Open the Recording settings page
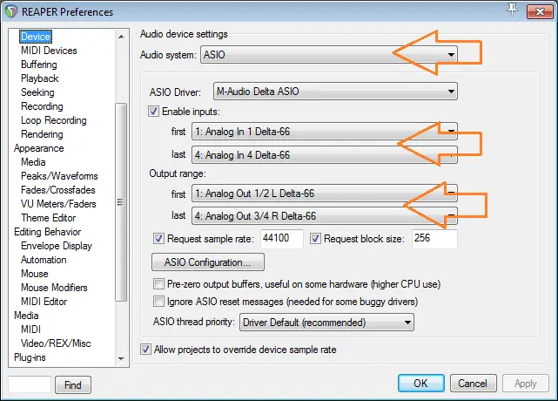 click(42, 105)
